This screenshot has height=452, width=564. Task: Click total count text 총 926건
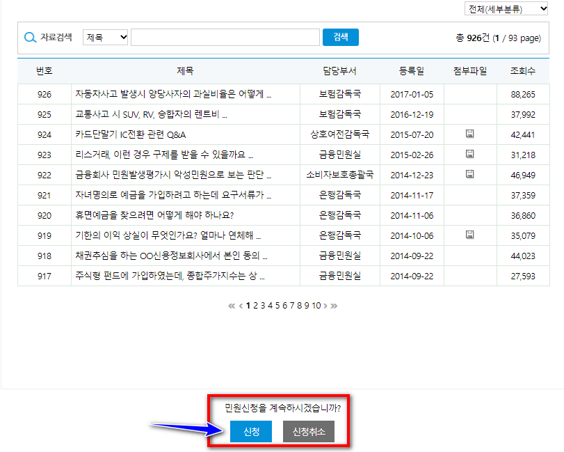(x=473, y=38)
